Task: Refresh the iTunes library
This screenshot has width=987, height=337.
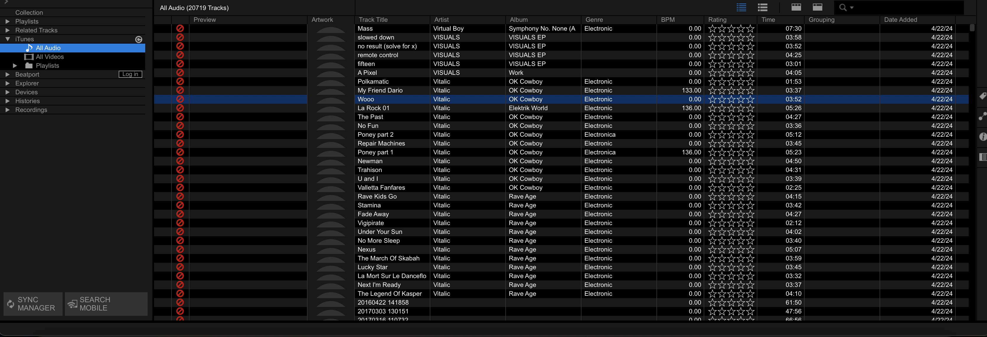Action: pyautogui.click(x=139, y=39)
